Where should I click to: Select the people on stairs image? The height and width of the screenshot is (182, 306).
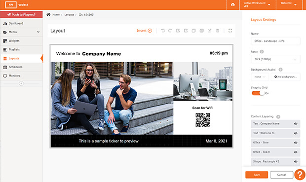112,98
